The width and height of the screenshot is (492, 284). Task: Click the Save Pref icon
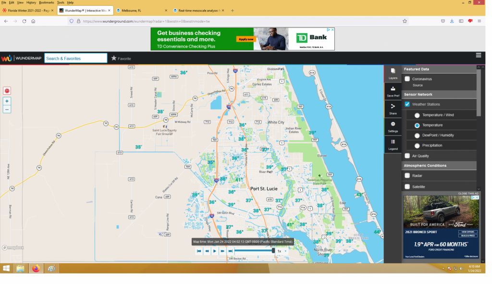click(x=393, y=91)
